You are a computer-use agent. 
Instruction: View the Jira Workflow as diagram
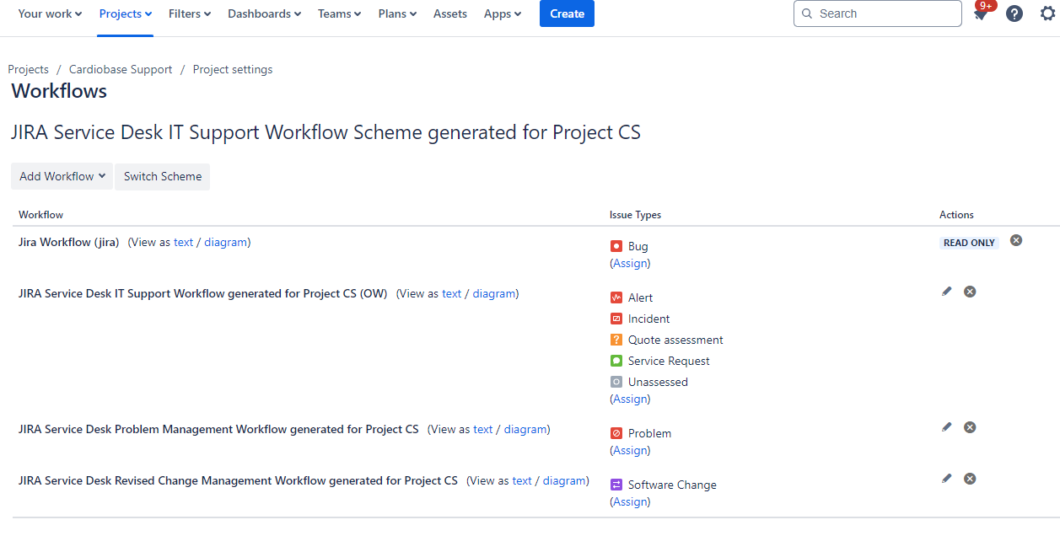click(x=226, y=242)
